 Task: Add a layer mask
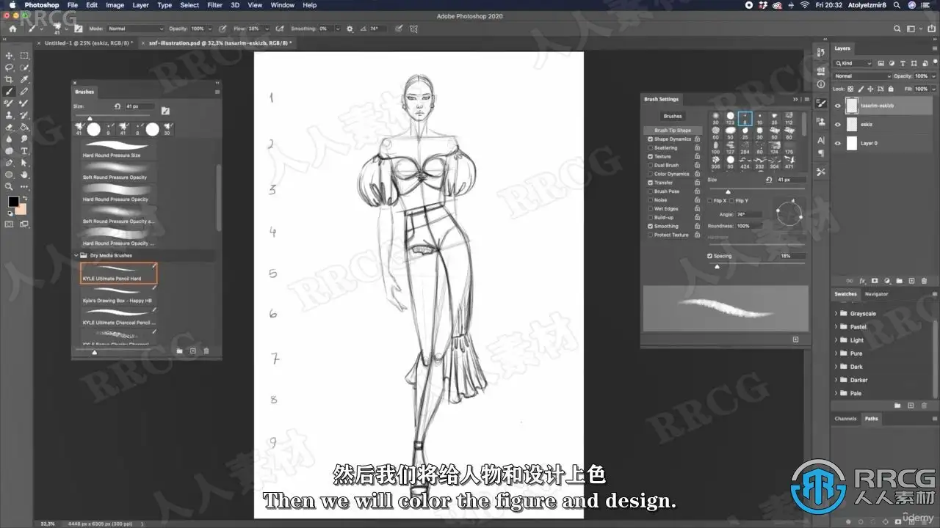pyautogui.click(x=875, y=280)
